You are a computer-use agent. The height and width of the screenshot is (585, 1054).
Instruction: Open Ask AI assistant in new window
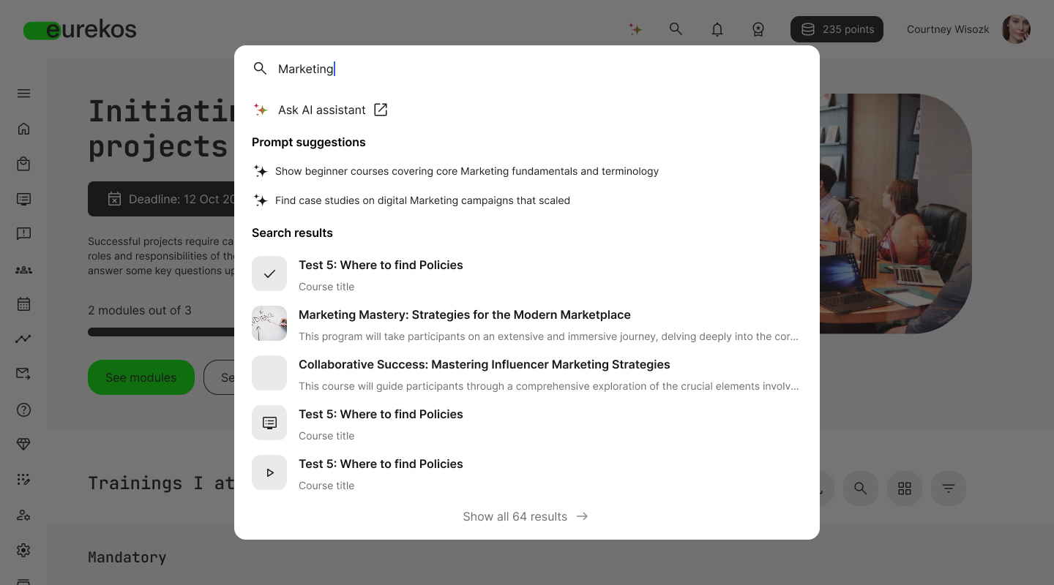[x=322, y=110]
